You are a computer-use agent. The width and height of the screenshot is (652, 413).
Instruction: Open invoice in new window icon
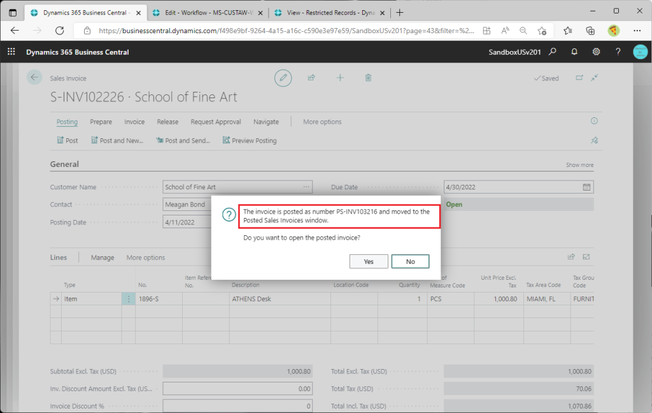click(x=579, y=78)
